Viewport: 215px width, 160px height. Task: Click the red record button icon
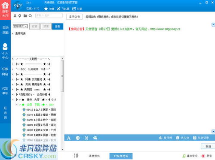pos(203,156)
